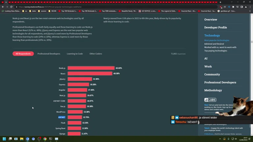Reload the page with the refresh icon

(x=11, y=7)
